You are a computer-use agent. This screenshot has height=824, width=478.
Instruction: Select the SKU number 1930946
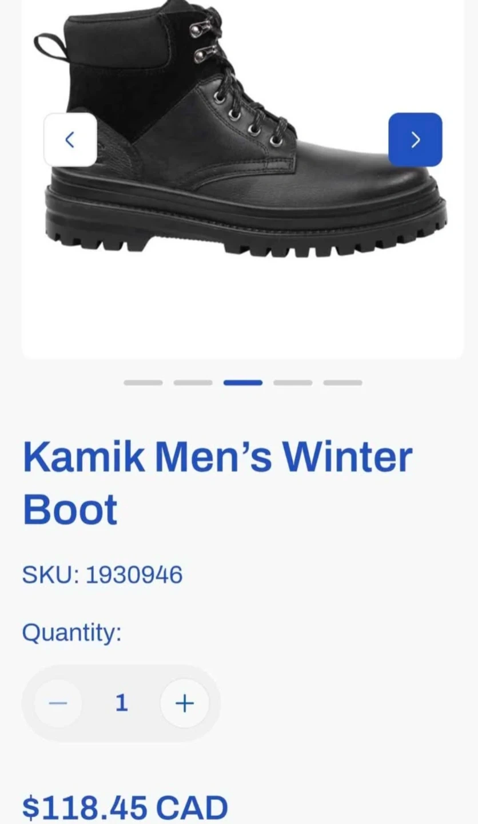click(134, 575)
